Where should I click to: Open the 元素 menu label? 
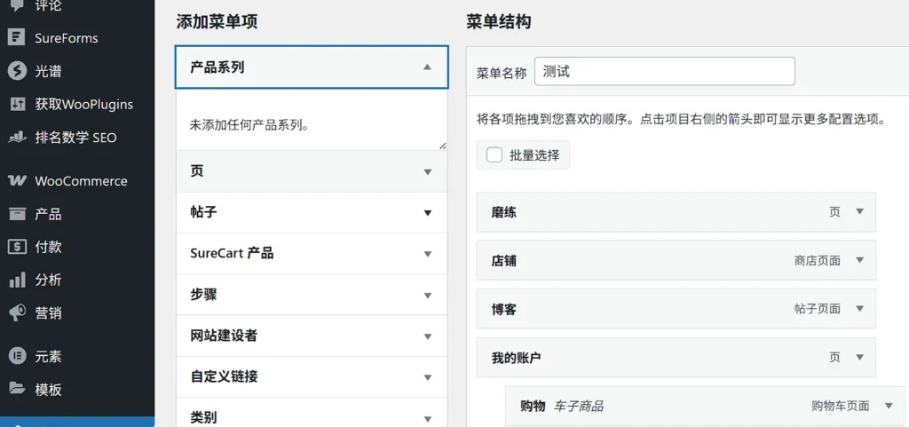pyautogui.click(x=48, y=356)
